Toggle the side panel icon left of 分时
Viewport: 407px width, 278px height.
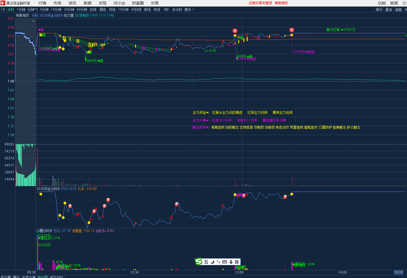3,10
